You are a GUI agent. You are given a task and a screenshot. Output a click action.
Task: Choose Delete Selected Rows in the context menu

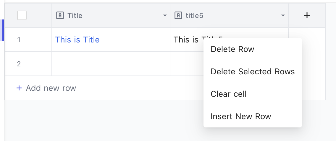pos(253,72)
